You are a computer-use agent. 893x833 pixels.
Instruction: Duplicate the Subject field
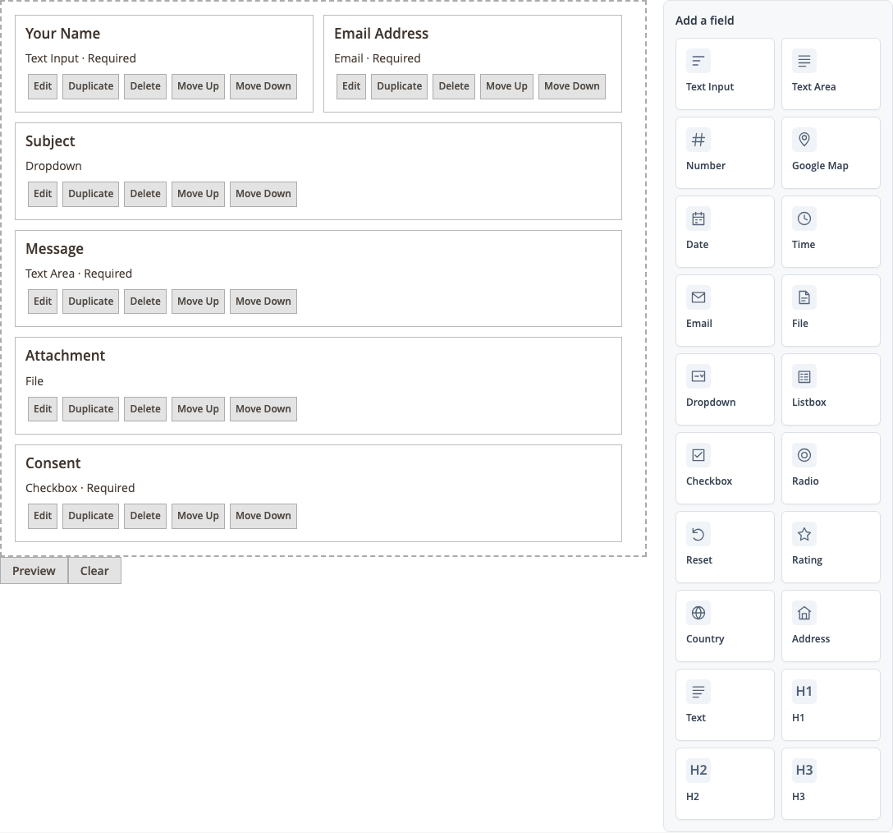coord(90,194)
